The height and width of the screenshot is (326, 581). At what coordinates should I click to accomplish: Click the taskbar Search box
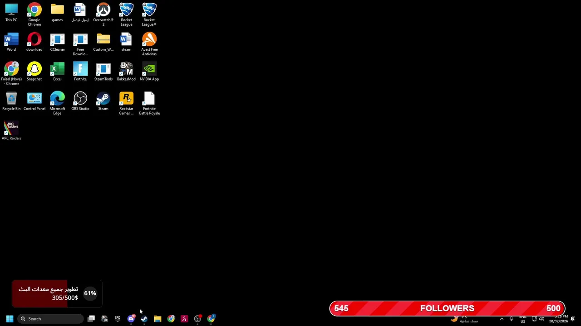[x=51, y=319]
